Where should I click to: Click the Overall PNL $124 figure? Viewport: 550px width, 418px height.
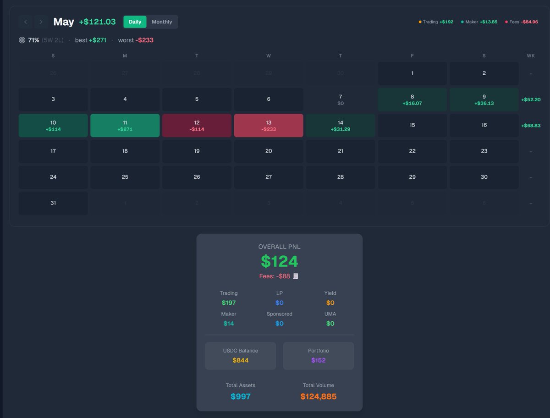click(x=280, y=261)
